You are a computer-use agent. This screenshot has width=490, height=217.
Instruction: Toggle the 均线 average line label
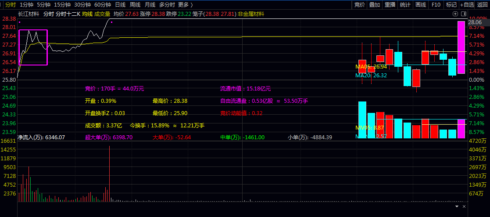pos(87,14)
